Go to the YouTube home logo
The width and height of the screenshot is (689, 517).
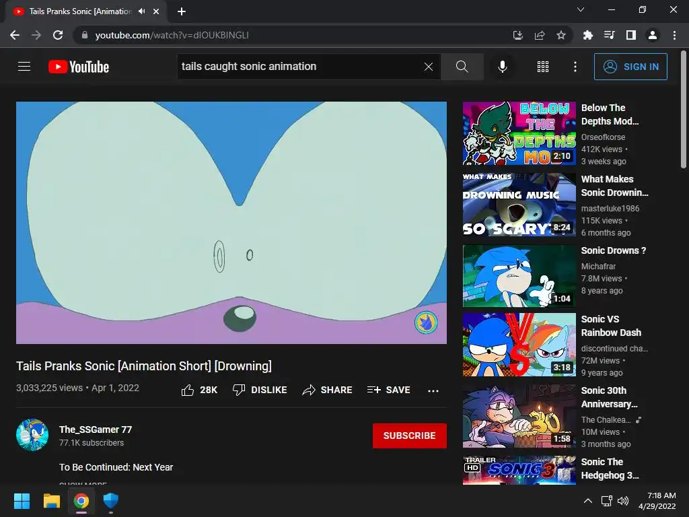(x=79, y=67)
